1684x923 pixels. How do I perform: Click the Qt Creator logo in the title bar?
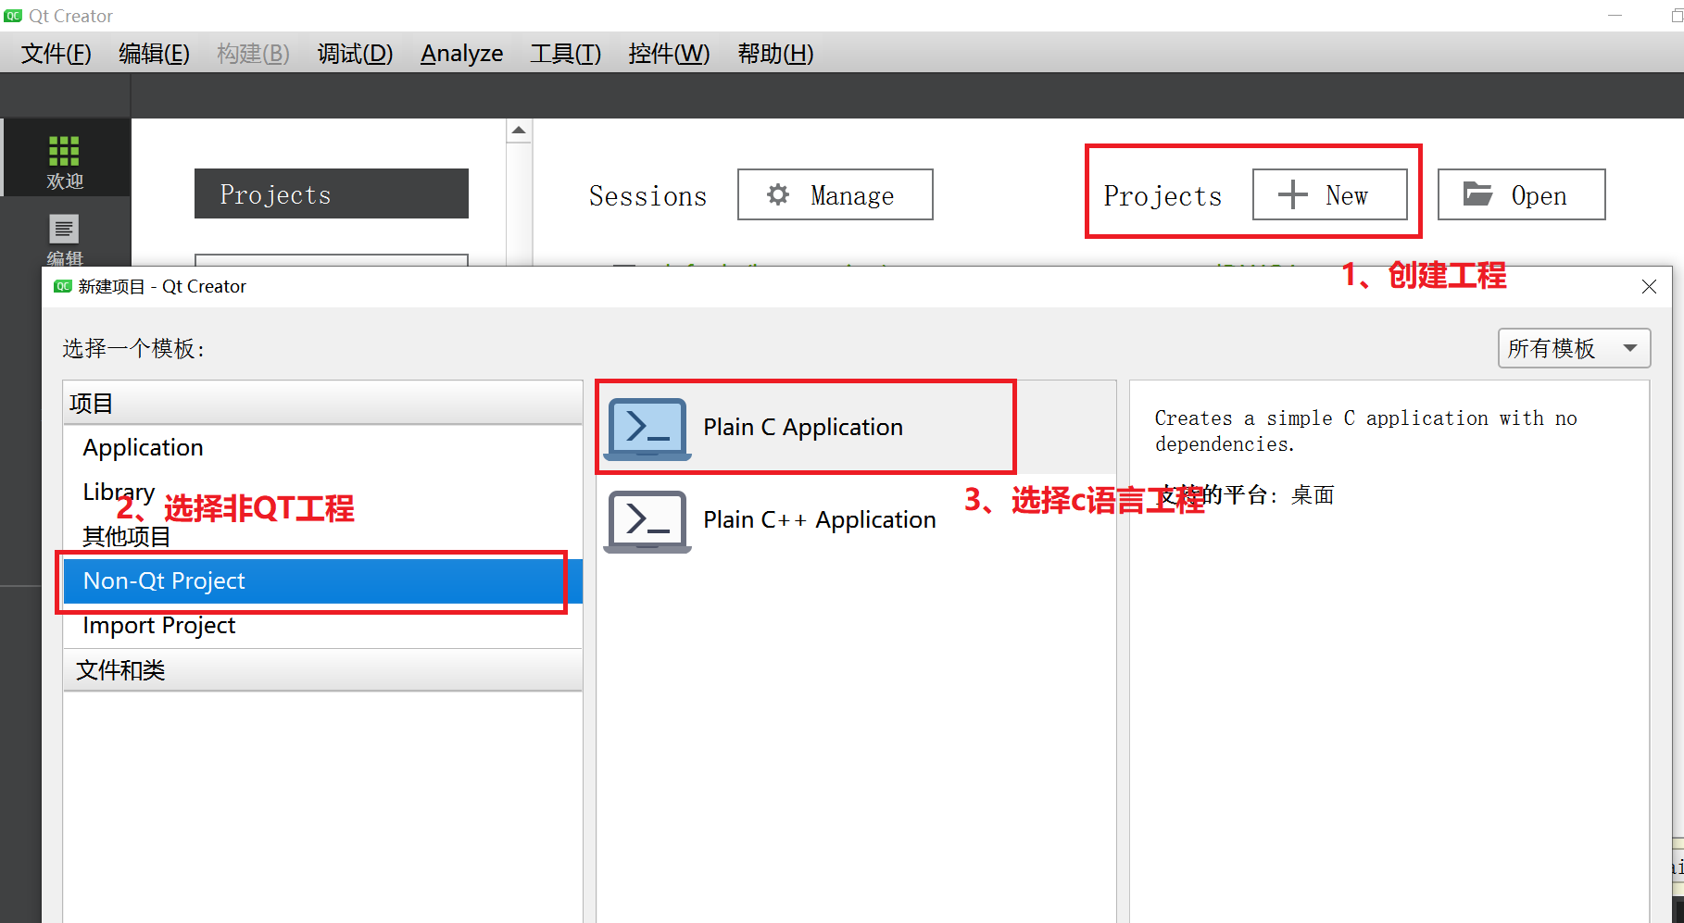pos(13,15)
